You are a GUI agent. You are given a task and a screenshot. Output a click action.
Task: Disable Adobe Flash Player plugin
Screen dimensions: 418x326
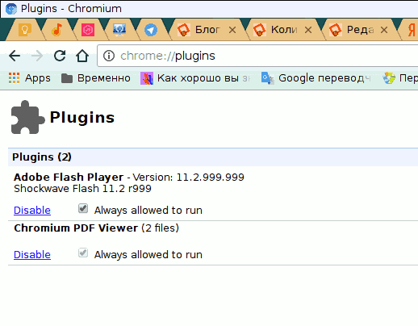click(32, 211)
